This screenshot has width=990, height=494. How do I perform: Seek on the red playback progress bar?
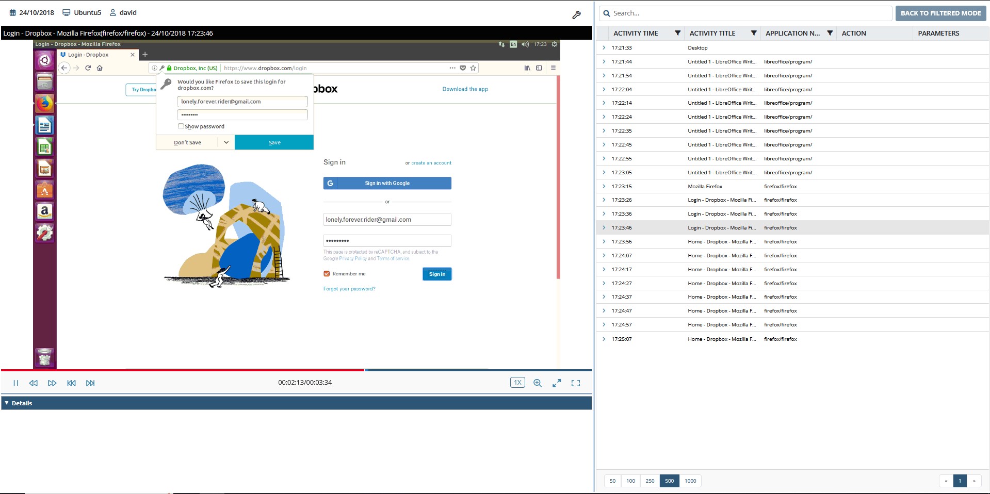pyautogui.click(x=183, y=370)
